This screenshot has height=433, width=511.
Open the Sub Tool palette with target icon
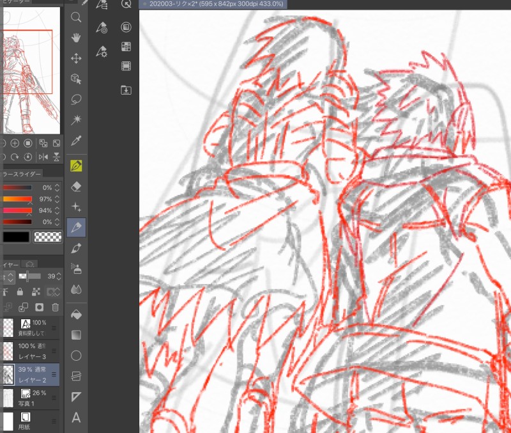point(102,28)
